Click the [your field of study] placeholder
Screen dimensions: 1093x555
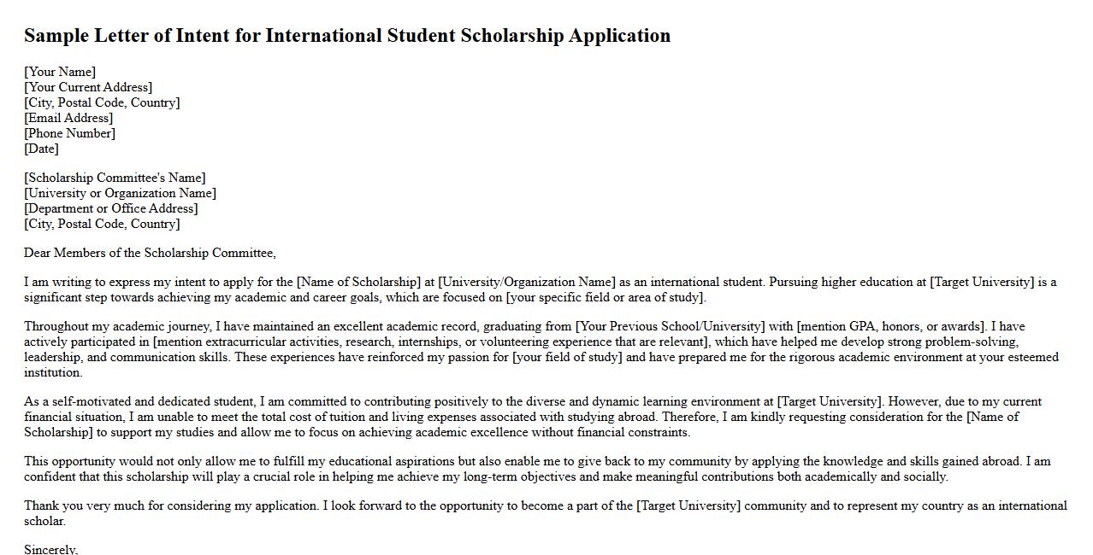pyautogui.click(x=567, y=357)
